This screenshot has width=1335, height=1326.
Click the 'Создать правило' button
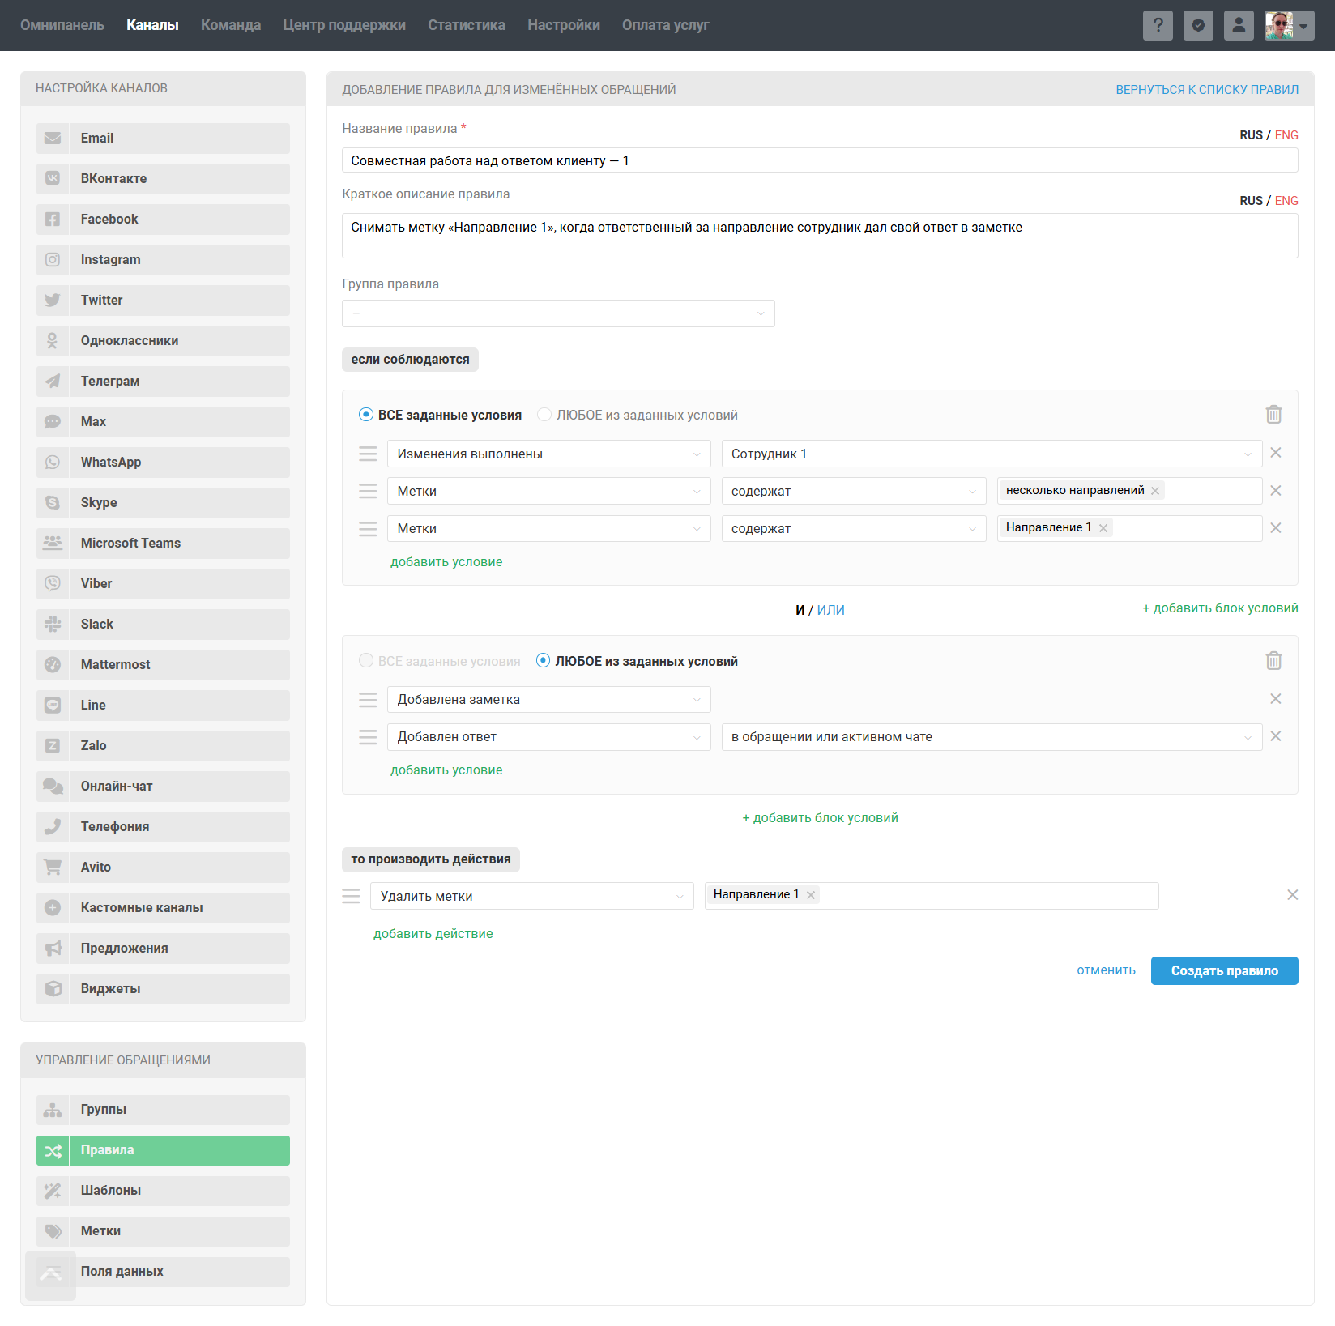tap(1224, 970)
